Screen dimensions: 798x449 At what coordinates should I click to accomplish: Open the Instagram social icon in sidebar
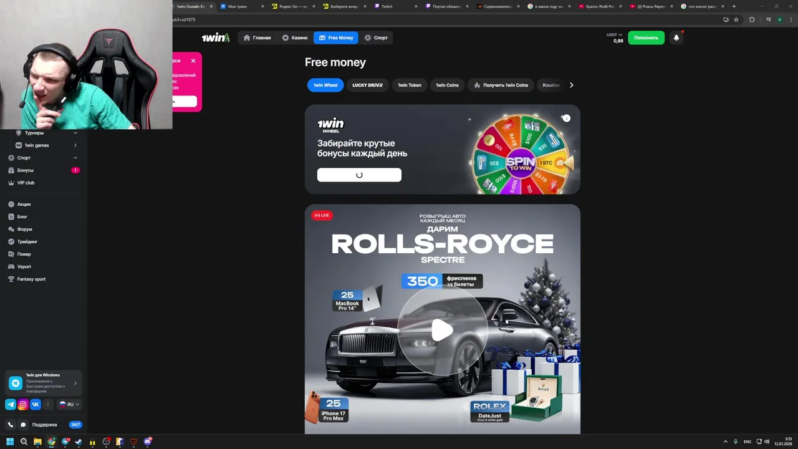pyautogui.click(x=23, y=404)
